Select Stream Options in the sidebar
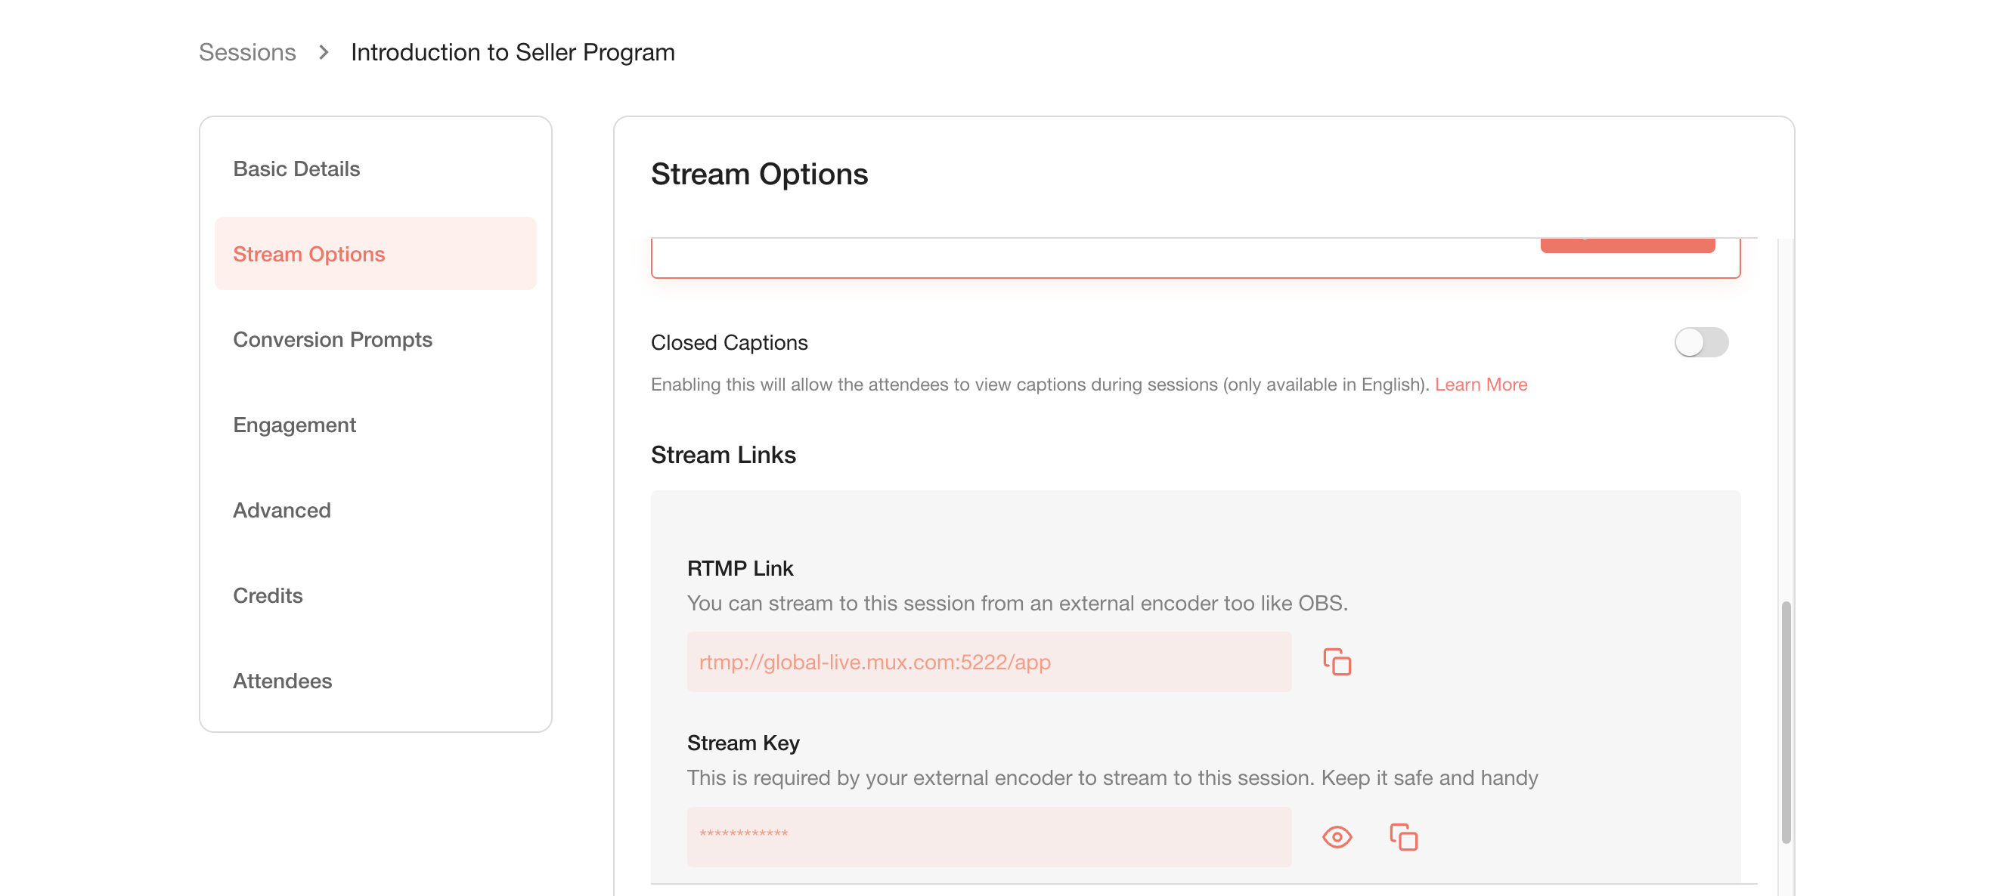Viewport: 2011px width, 896px height. click(376, 253)
